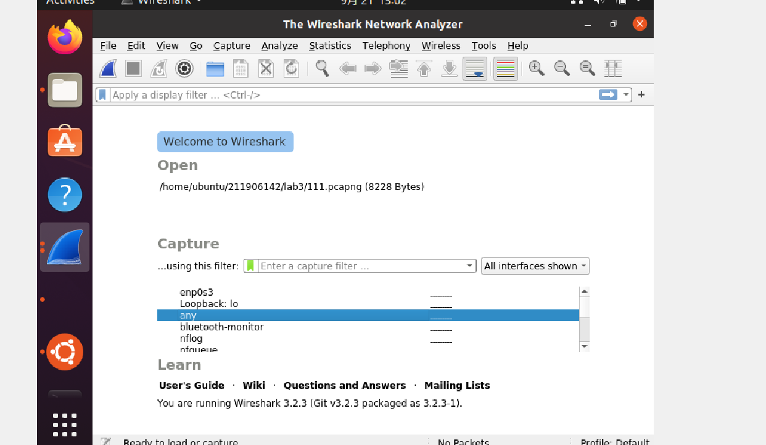The width and height of the screenshot is (766, 445).
Task: Open the Wireless menu
Action: pyautogui.click(x=441, y=46)
